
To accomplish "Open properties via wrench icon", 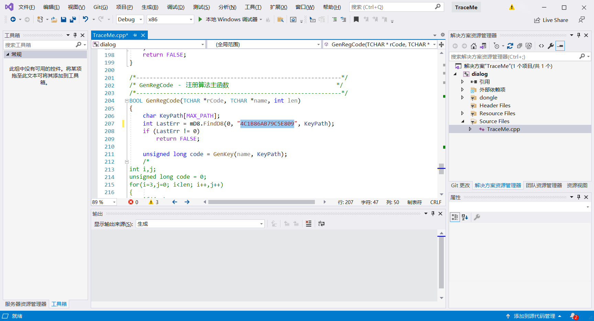I will tap(551, 46).
